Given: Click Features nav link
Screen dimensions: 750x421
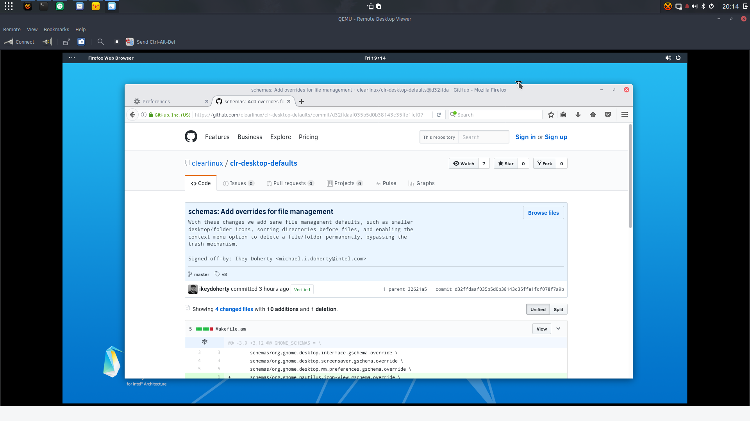Looking at the screenshot, I should (x=217, y=137).
